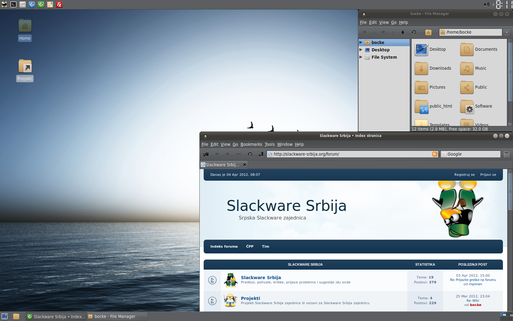Viewport: 513px width, 321px height.
Task: Open FileZilla from the panel launcher
Action: 59,5
